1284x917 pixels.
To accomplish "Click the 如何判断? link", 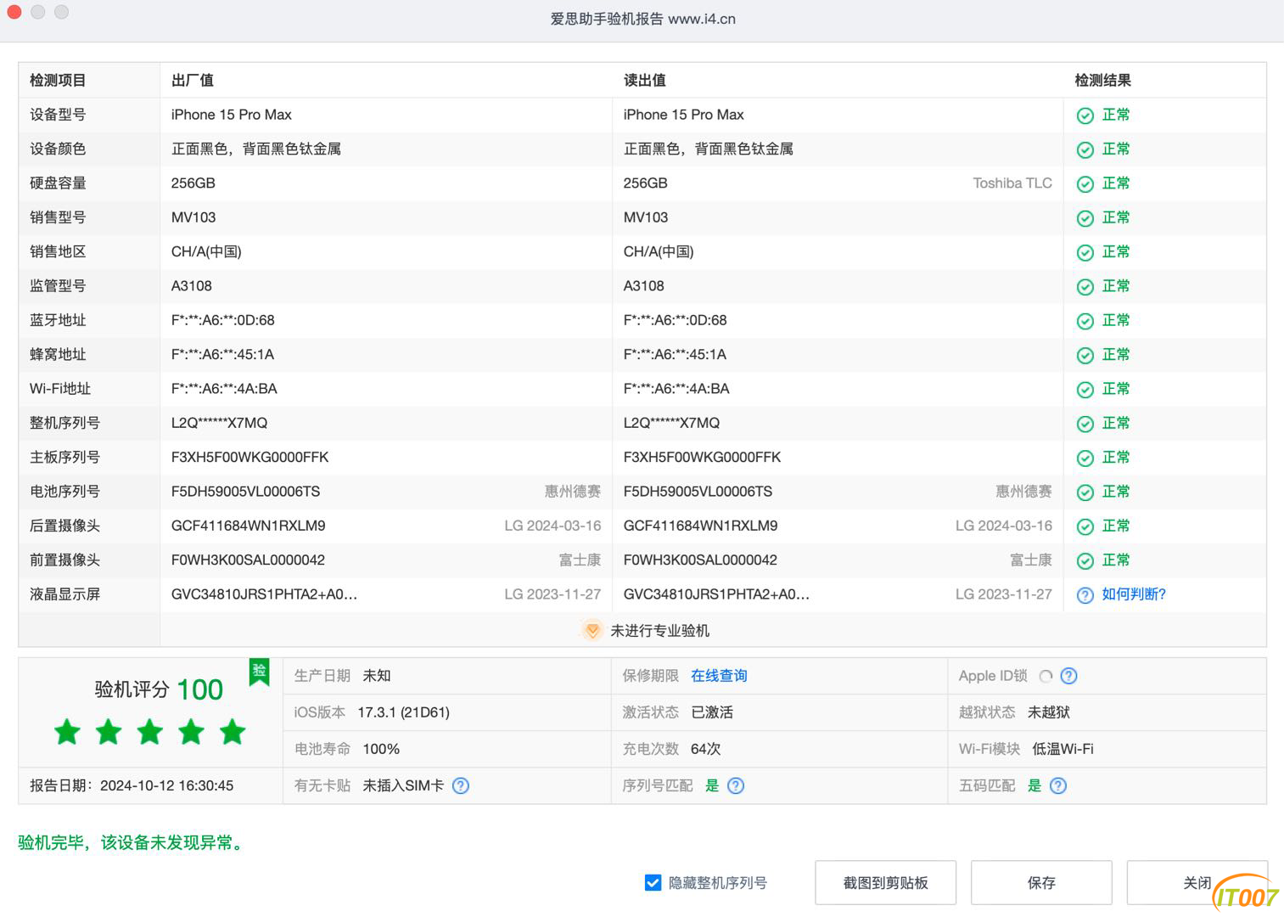I will click(1134, 594).
